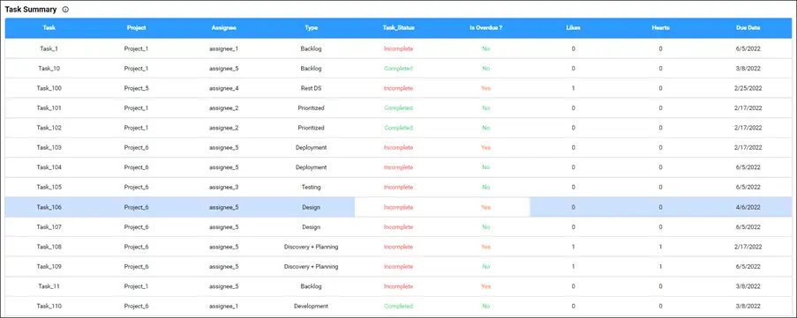
Task: Click Project_1 in the Task_11 row
Action: pyautogui.click(x=136, y=286)
